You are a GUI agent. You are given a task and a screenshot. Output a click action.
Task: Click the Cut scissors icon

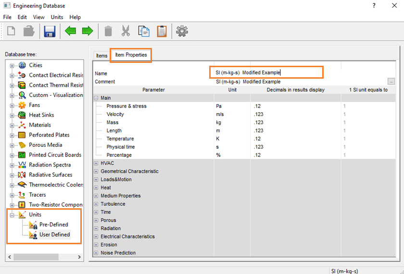point(126,31)
